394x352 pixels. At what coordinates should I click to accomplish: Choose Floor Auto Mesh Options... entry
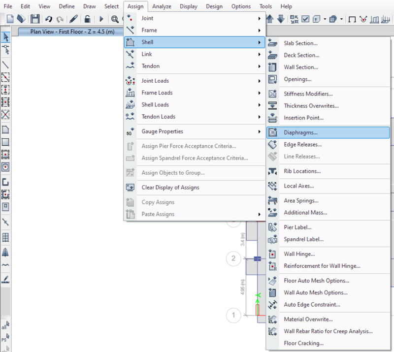point(316,281)
